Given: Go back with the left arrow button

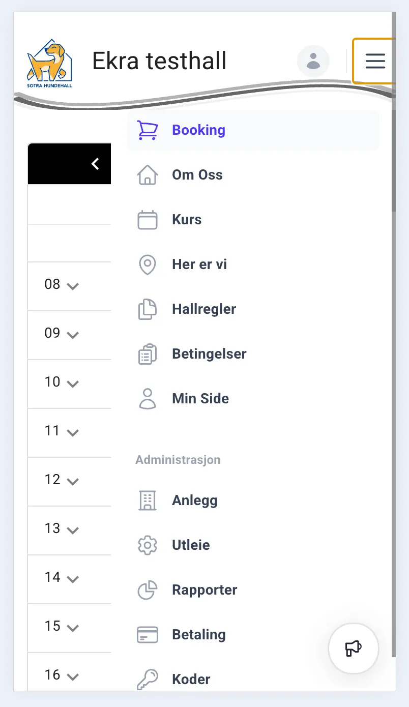Looking at the screenshot, I should (95, 164).
